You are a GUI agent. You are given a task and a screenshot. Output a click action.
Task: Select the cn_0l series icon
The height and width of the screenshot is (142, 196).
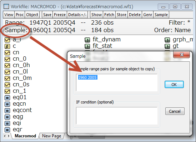click(x=7, y=72)
